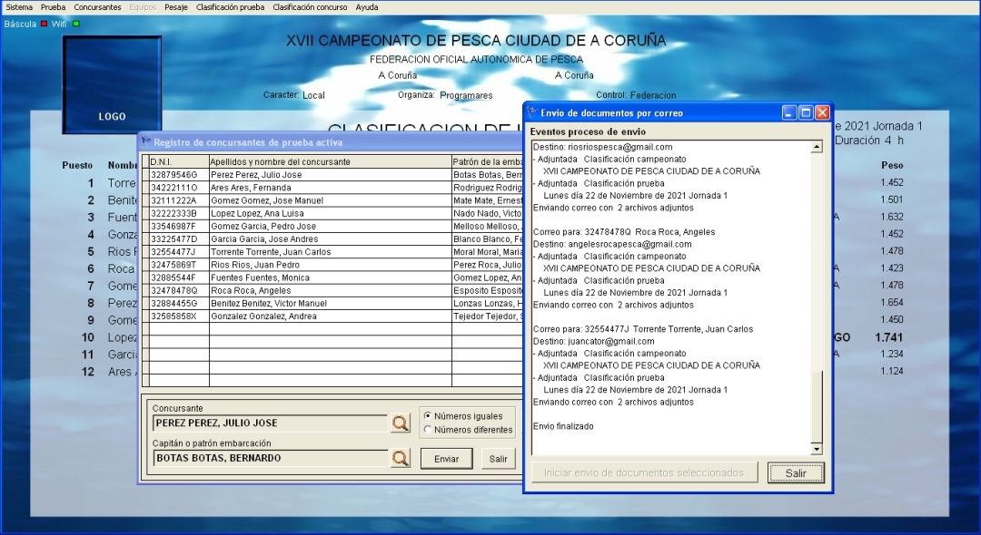Select the Números diferentes radio button
The width and height of the screenshot is (981, 535).
pyautogui.click(x=428, y=430)
